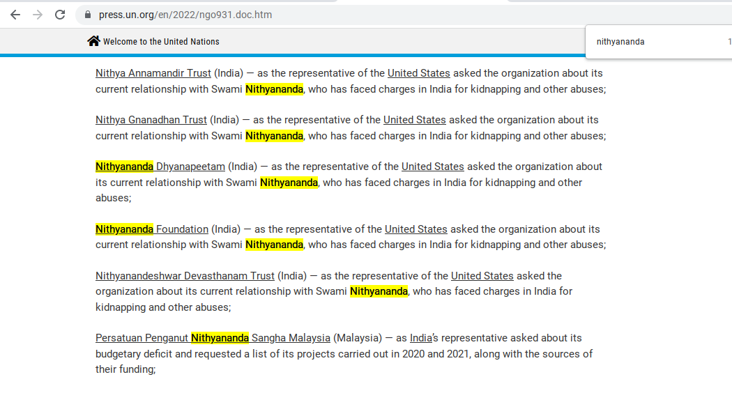Click 'kidnapping and other abuses;' in Devasthanam paragraph
732x393 pixels.
[163, 307]
